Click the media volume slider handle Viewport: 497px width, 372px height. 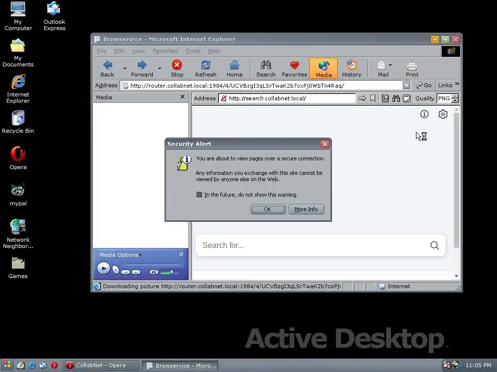pos(172,272)
